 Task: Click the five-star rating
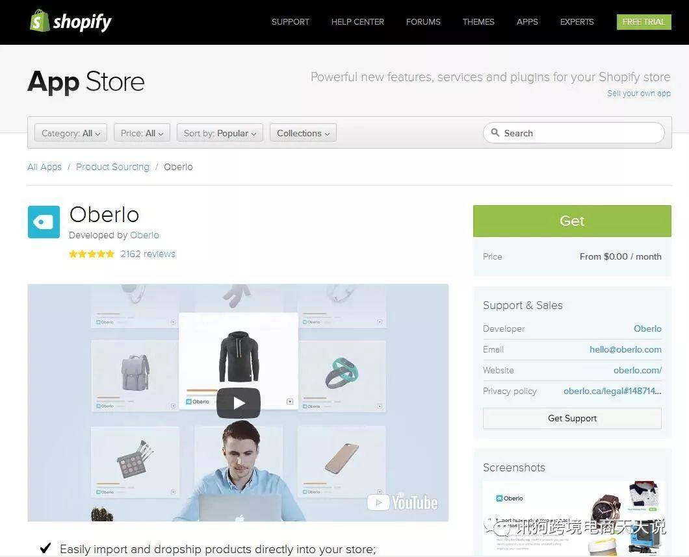92,254
